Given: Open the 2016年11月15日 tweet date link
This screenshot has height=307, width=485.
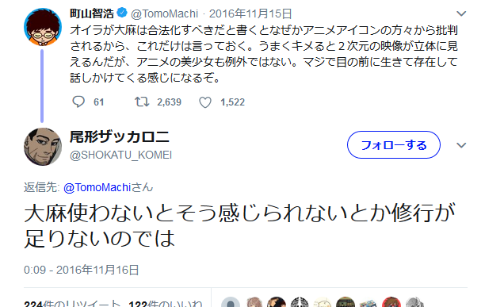Looking at the screenshot, I should [250, 13].
